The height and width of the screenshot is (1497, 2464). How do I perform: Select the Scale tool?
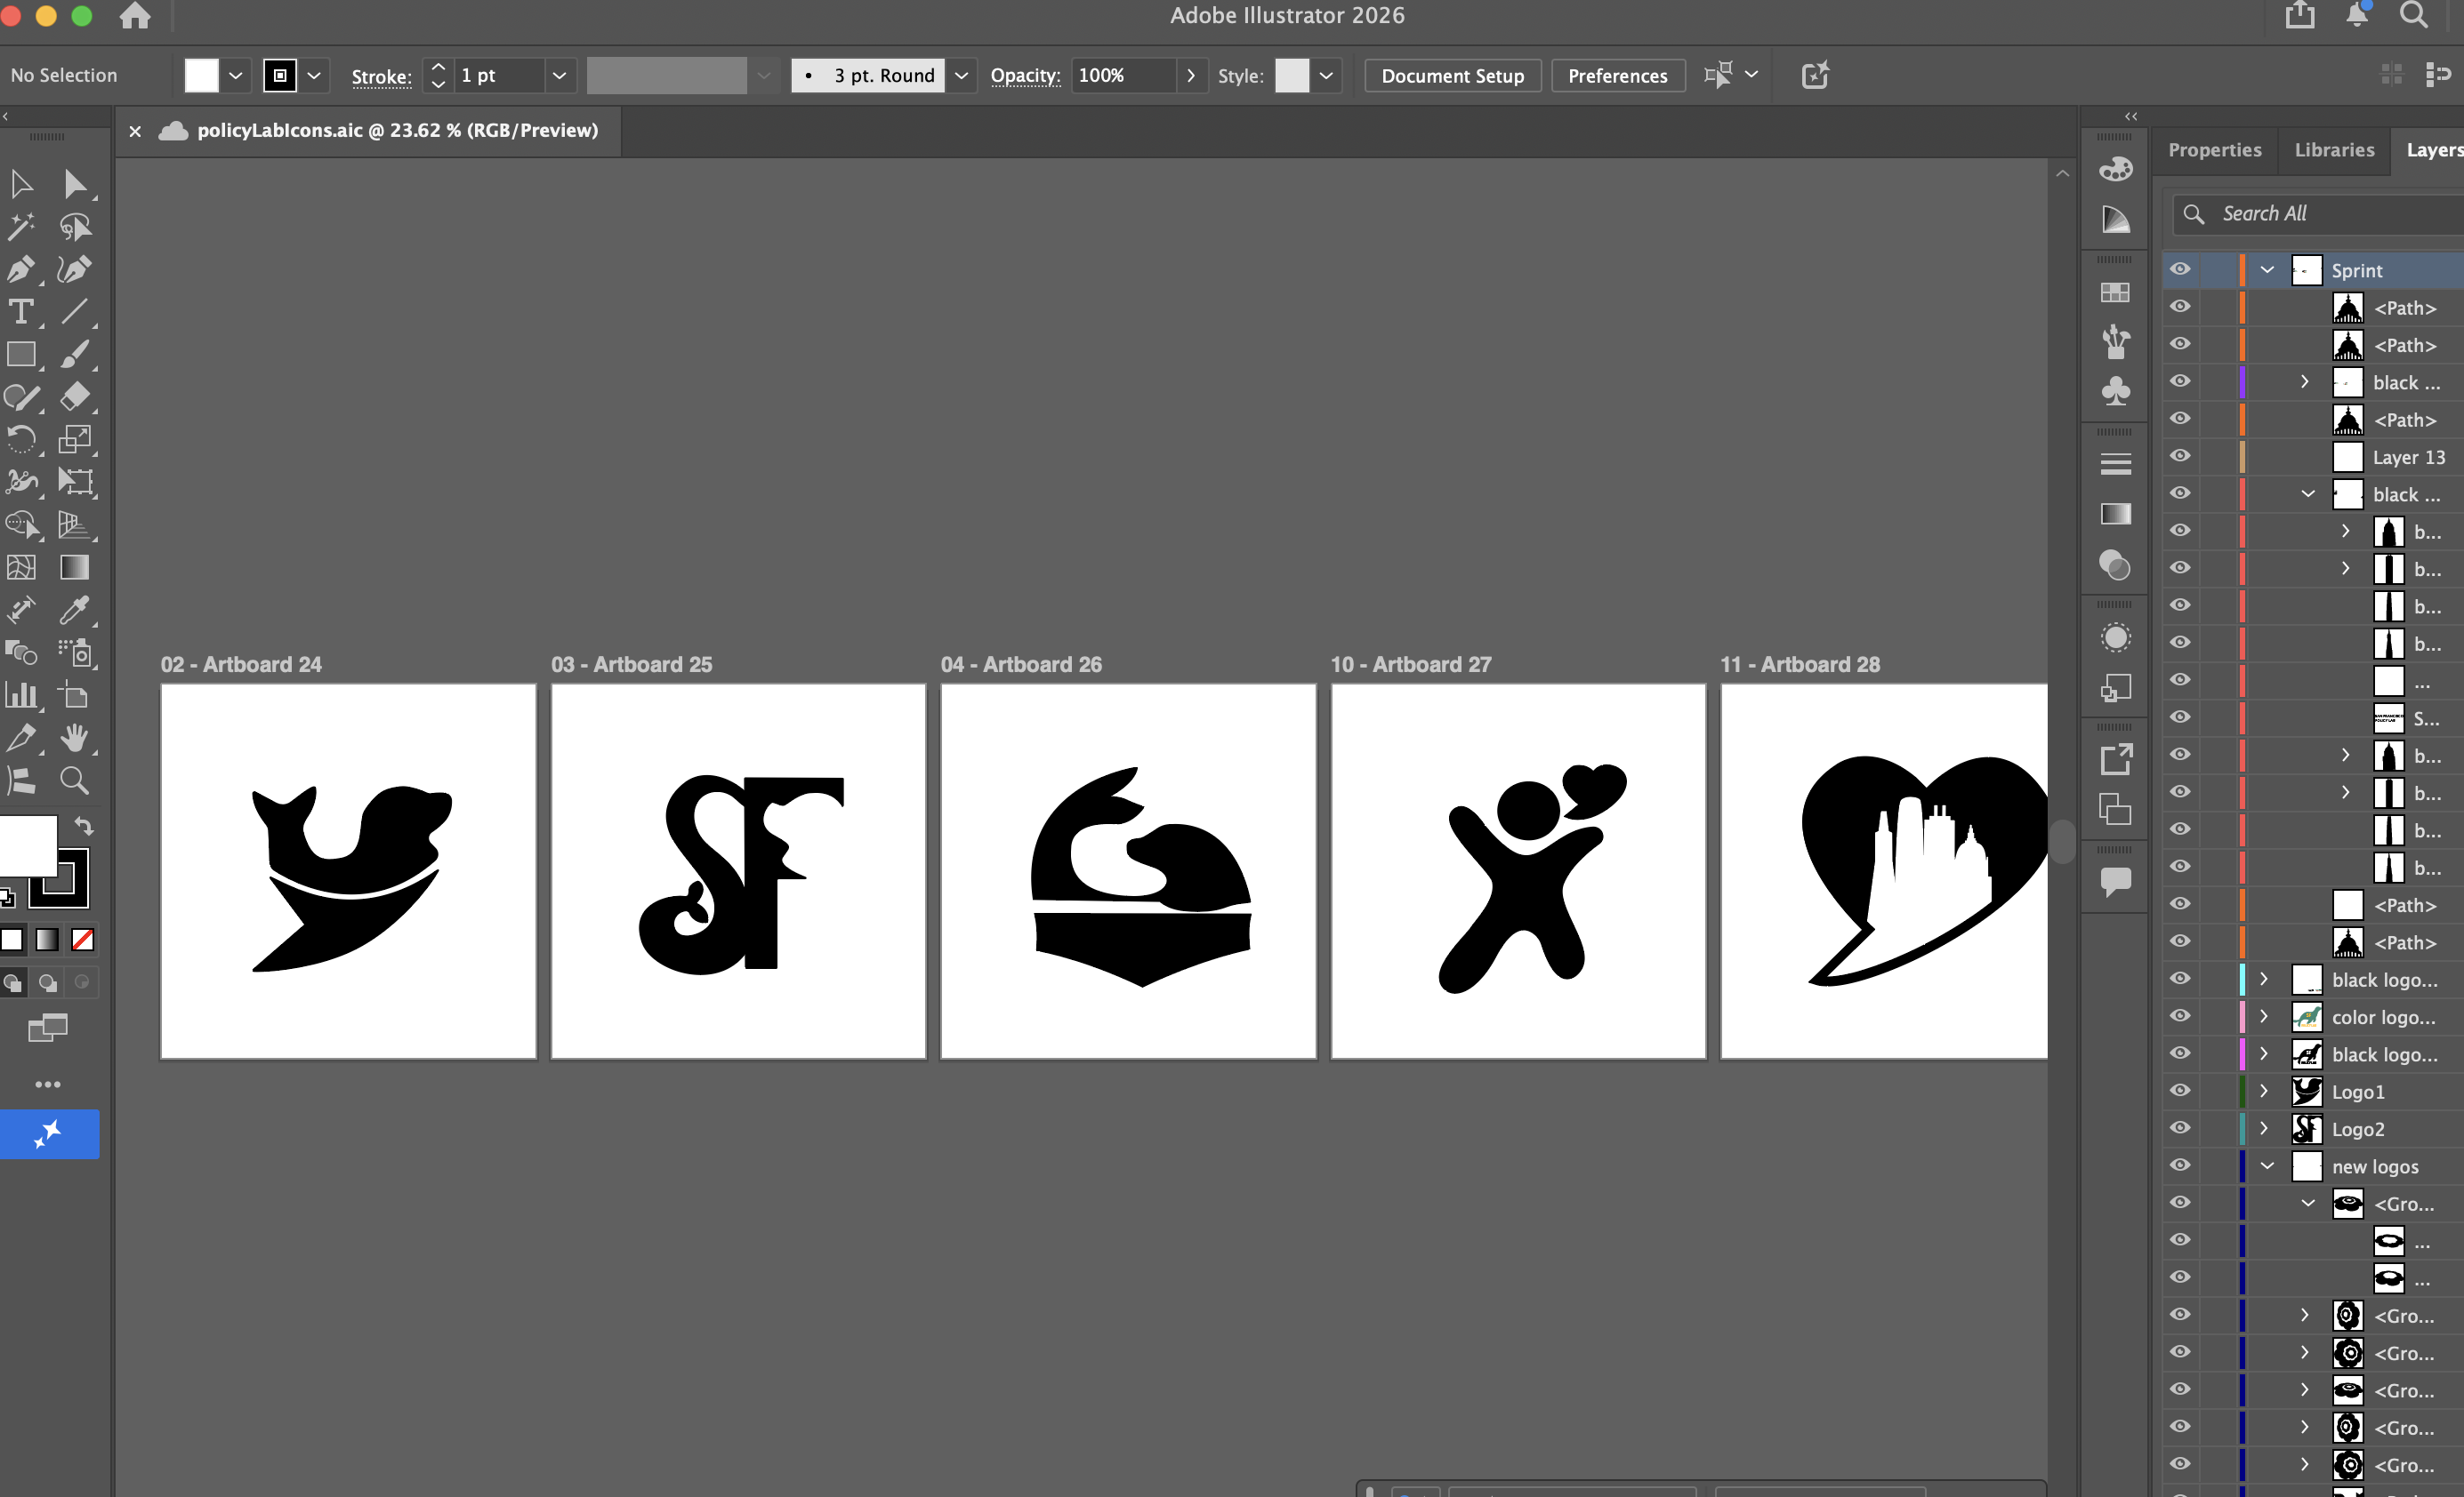click(x=75, y=440)
